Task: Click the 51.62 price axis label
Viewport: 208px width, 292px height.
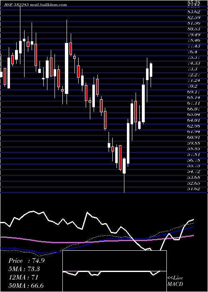Action: (194, 189)
